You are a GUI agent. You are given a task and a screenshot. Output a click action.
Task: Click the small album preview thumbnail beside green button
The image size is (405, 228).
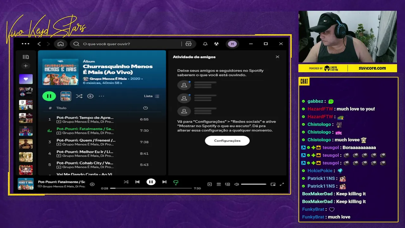pos(66,96)
